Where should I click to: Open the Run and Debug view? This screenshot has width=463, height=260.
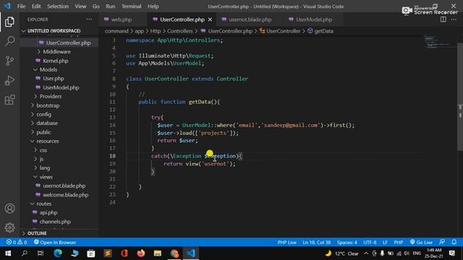(9, 80)
